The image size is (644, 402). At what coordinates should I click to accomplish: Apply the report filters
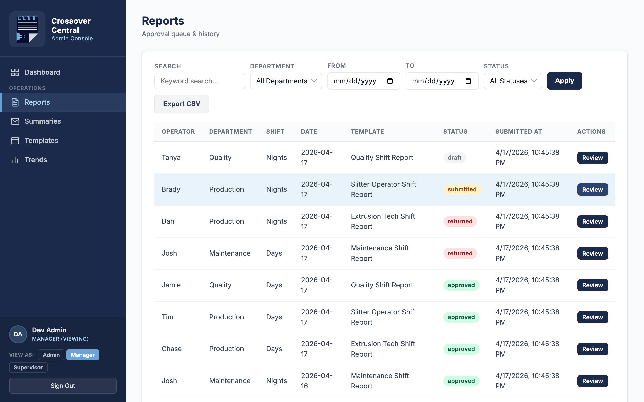pyautogui.click(x=565, y=81)
